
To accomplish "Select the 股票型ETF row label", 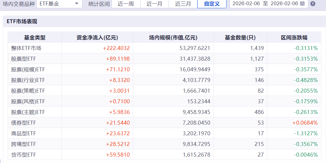I will tap(24, 59).
